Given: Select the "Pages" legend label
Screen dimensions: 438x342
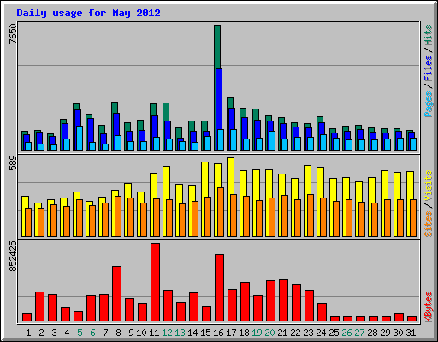Looking at the screenshot, I should [x=428, y=104].
